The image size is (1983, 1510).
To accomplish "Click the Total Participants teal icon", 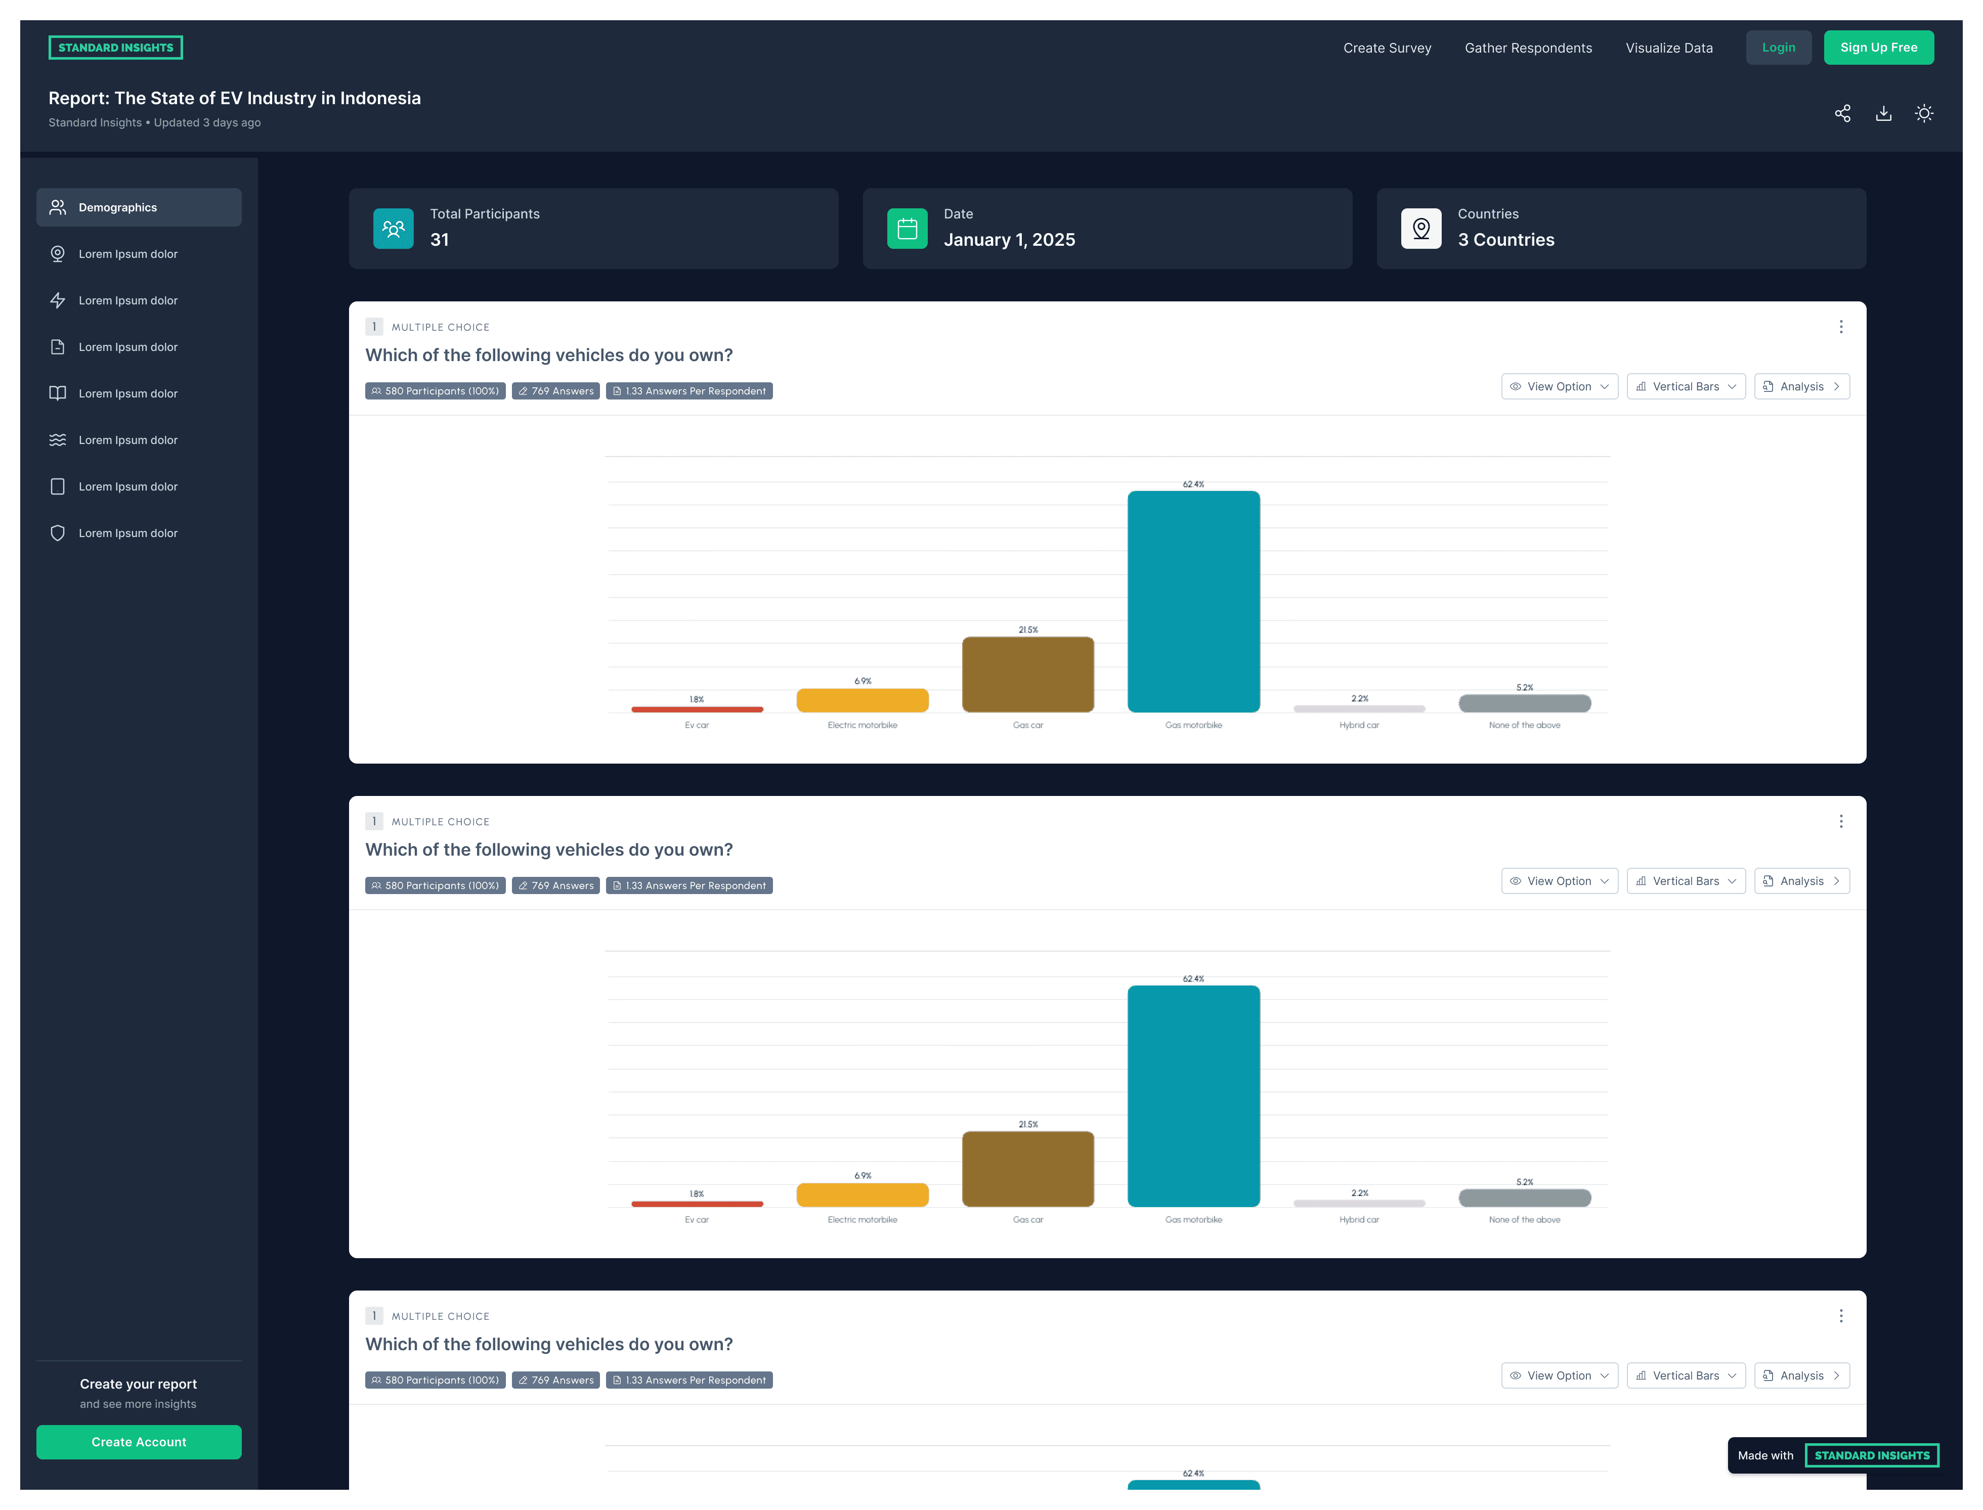I will pos(393,228).
